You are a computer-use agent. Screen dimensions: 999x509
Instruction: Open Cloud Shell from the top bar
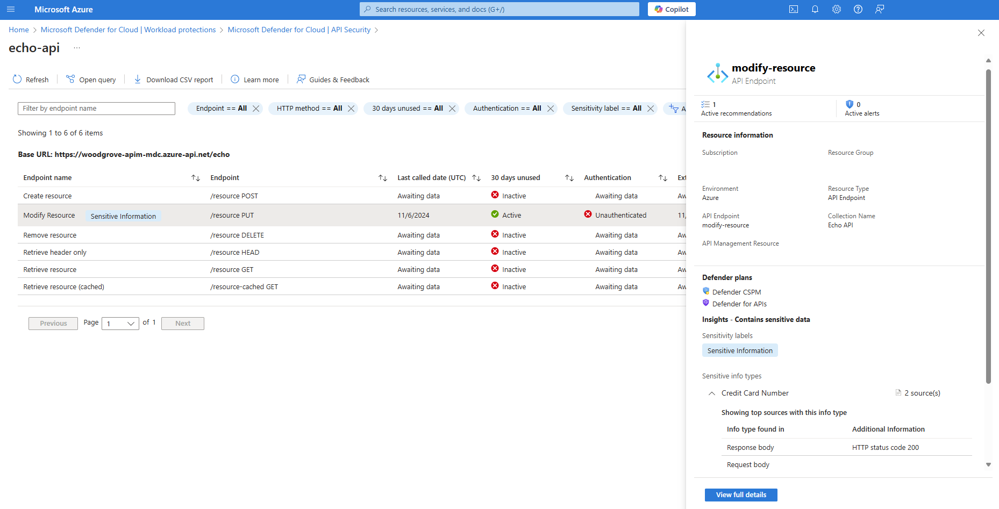pyautogui.click(x=794, y=9)
